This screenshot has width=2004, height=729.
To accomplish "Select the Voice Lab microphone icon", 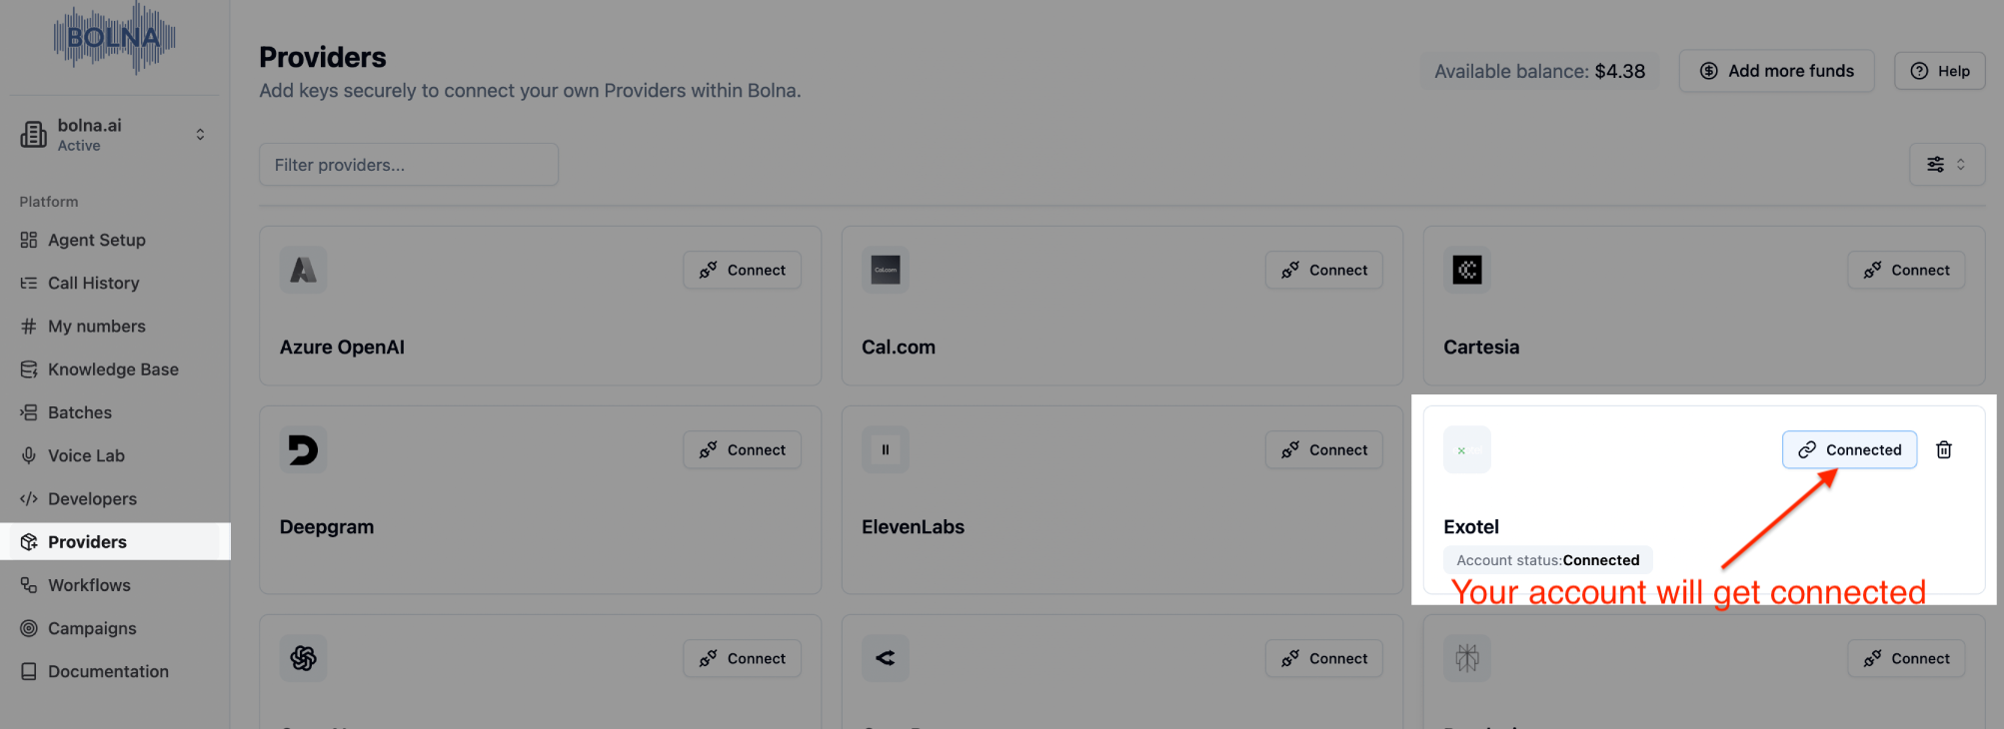I will (27, 455).
